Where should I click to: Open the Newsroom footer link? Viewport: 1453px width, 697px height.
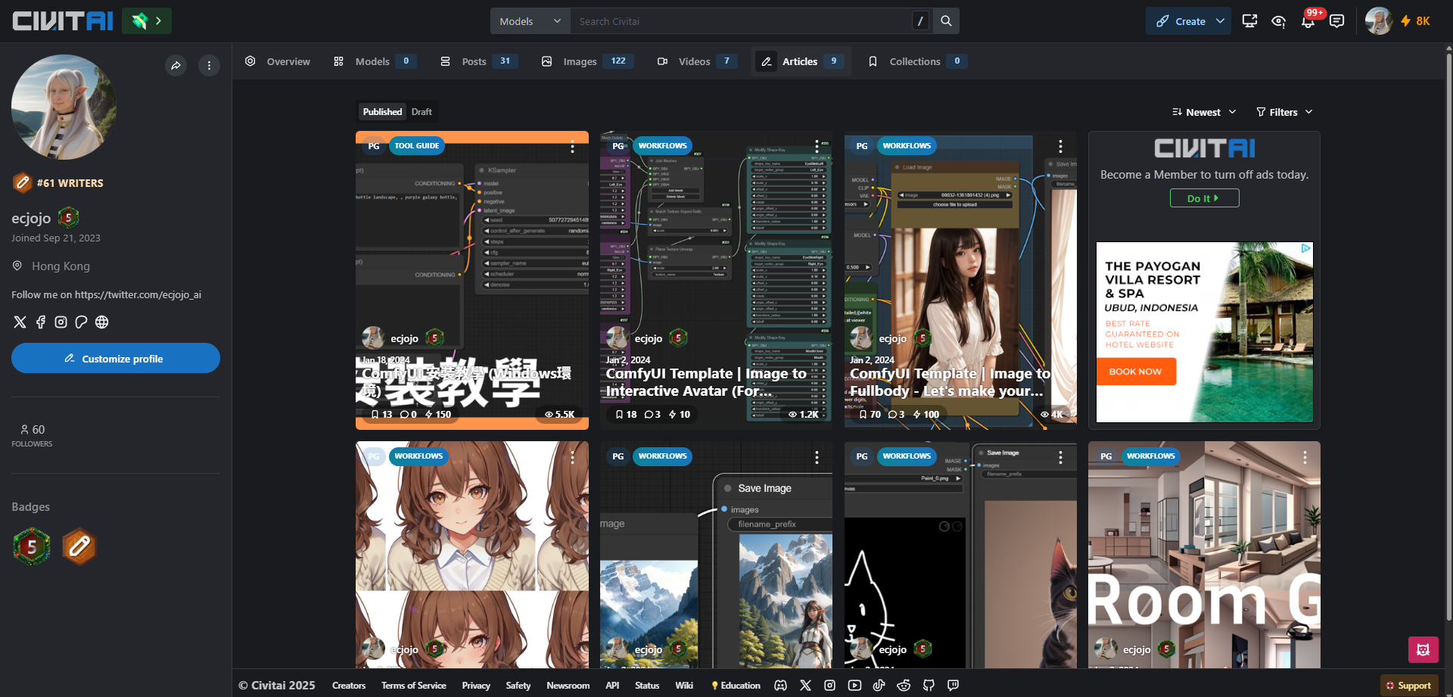point(568,686)
